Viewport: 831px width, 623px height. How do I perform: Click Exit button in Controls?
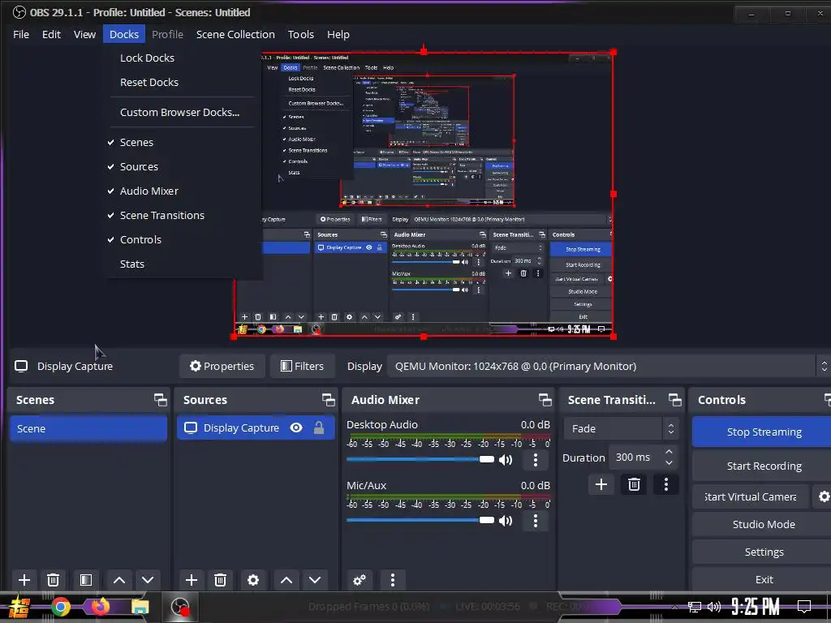click(x=763, y=579)
